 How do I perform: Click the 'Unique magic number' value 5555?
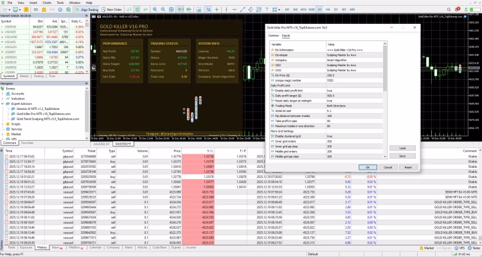click(x=355, y=80)
